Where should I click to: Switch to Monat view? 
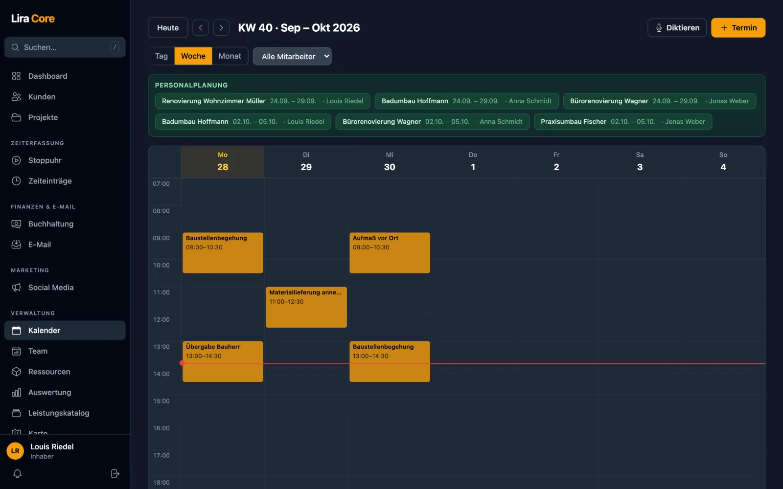[230, 56]
